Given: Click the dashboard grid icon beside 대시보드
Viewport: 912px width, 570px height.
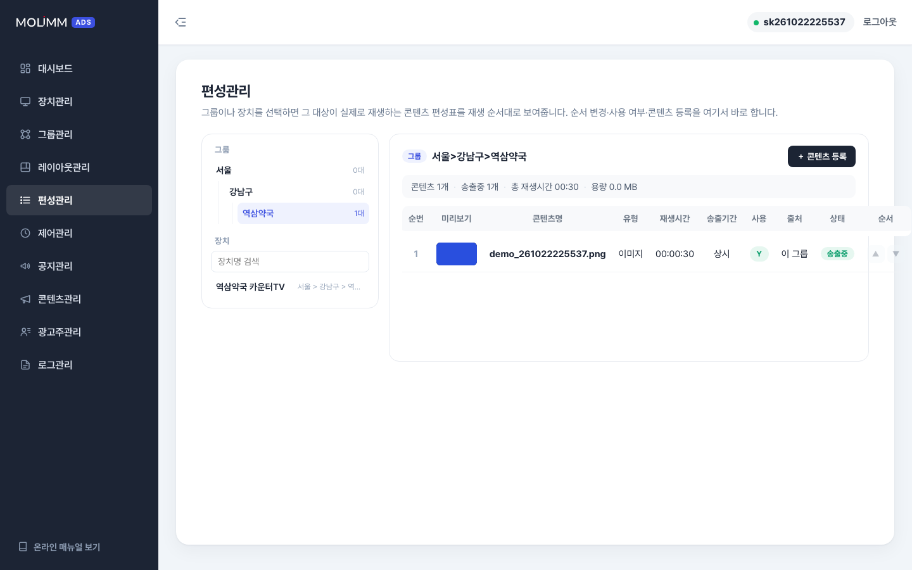Looking at the screenshot, I should coord(25,68).
